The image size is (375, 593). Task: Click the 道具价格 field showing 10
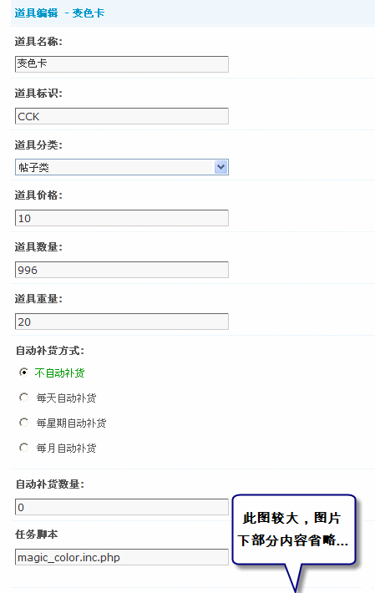[x=122, y=218]
